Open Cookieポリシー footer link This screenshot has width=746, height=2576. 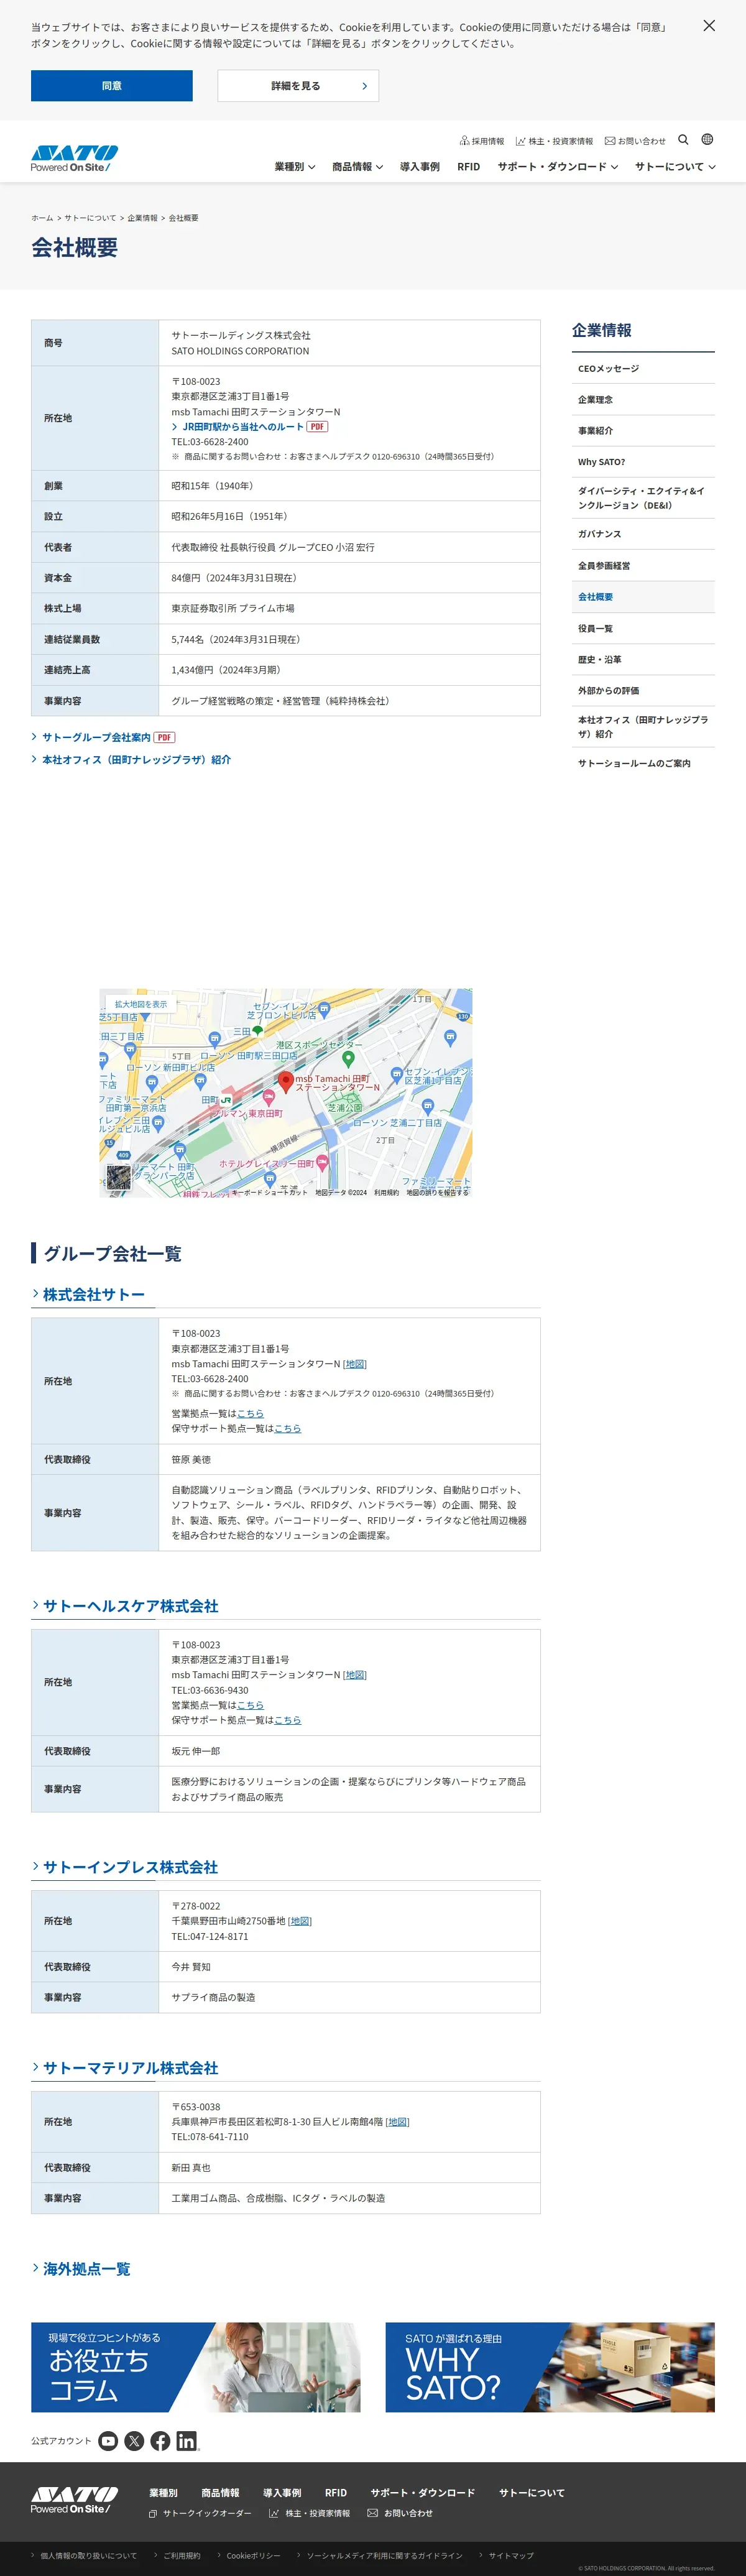click(249, 2555)
